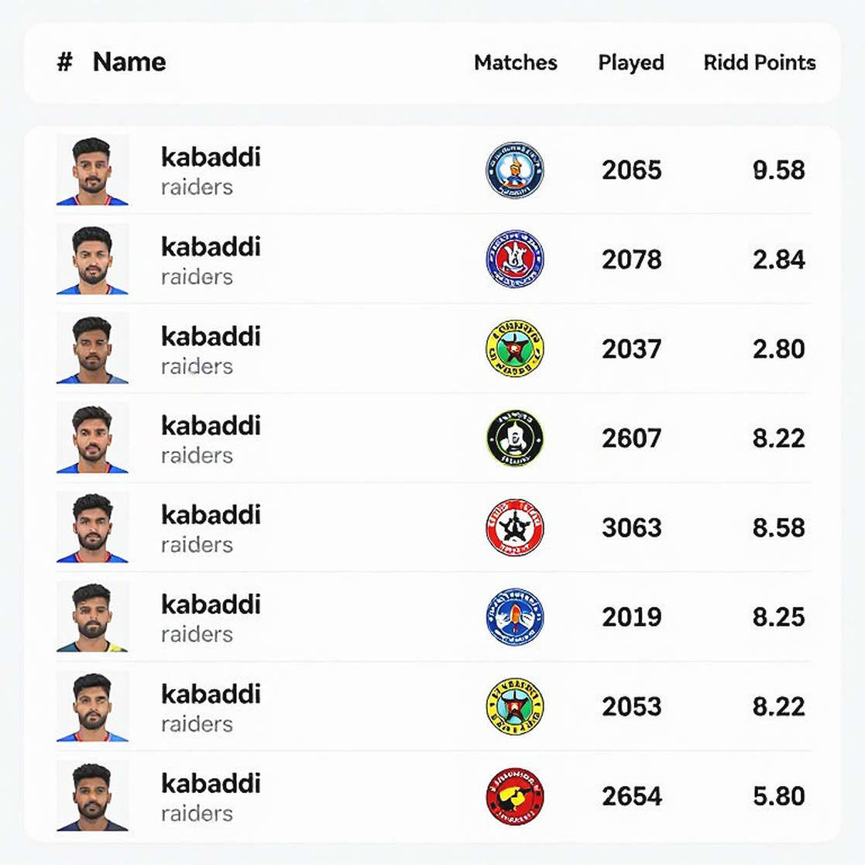Screen dimensions: 865x865
Task: Open player photo in the 2.84 row
Action: coord(93,259)
